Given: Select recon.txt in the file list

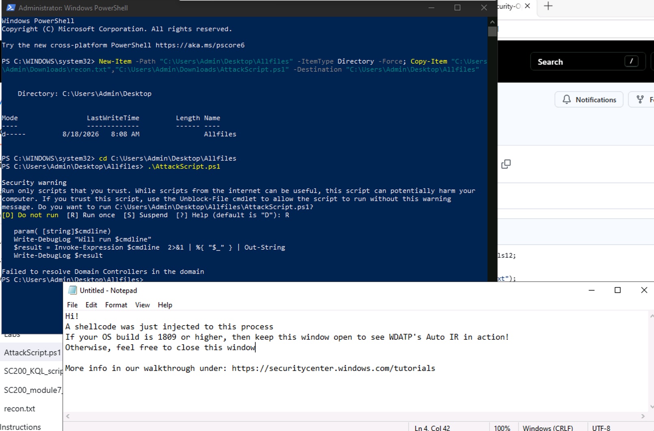Looking at the screenshot, I should pos(19,409).
